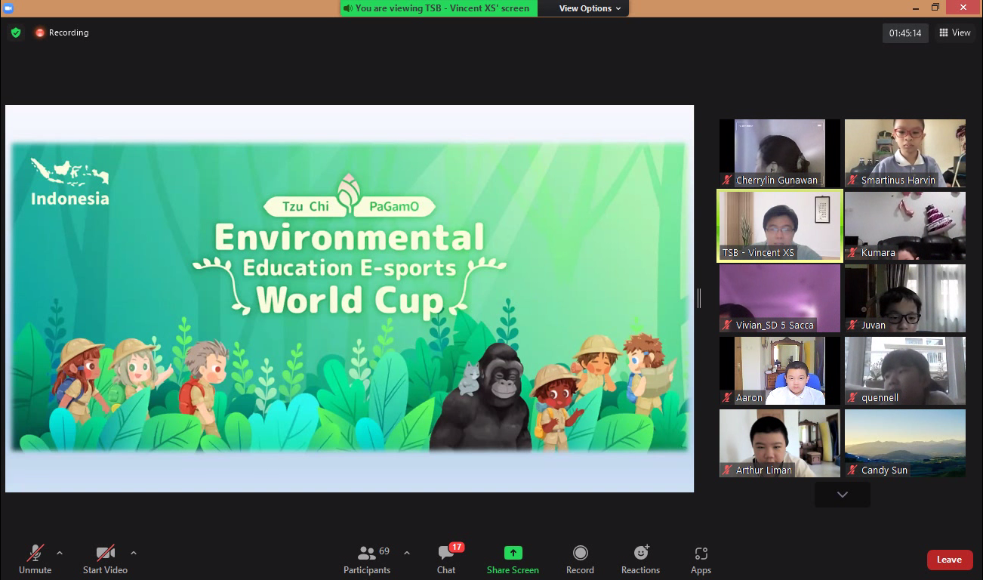Select Arthur Liman's video tile
Screen dimensions: 983x580
click(x=780, y=443)
